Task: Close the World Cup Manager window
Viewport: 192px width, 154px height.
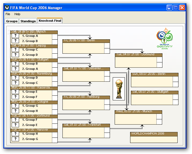Action: [x=182, y=8]
